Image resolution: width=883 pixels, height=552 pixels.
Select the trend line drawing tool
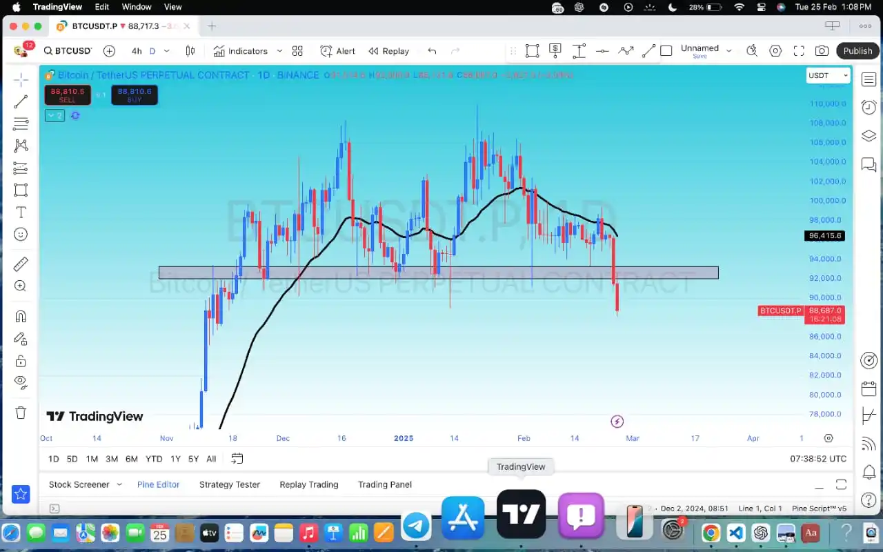tap(21, 102)
